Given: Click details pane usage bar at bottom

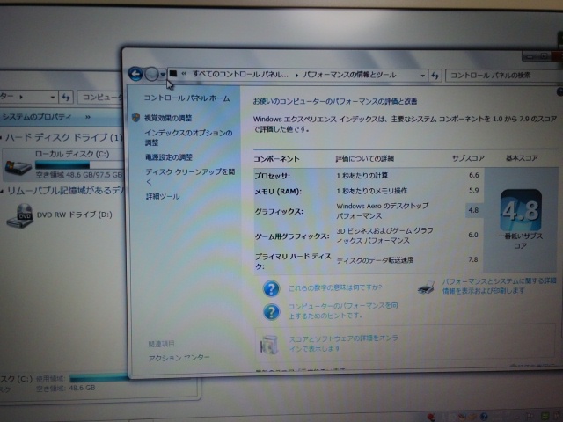Looking at the screenshot, I should coord(99,377).
